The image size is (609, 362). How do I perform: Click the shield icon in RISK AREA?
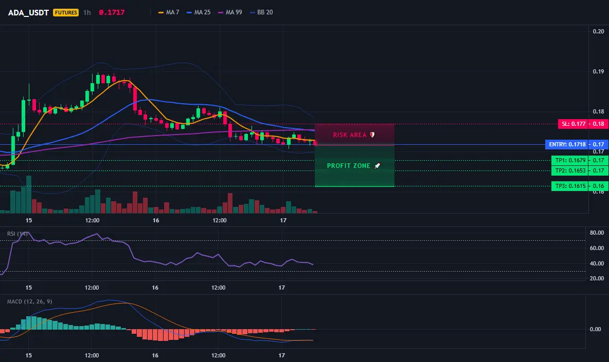(x=372, y=135)
